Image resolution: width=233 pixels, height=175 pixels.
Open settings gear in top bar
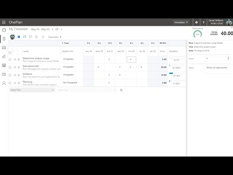(197, 22)
